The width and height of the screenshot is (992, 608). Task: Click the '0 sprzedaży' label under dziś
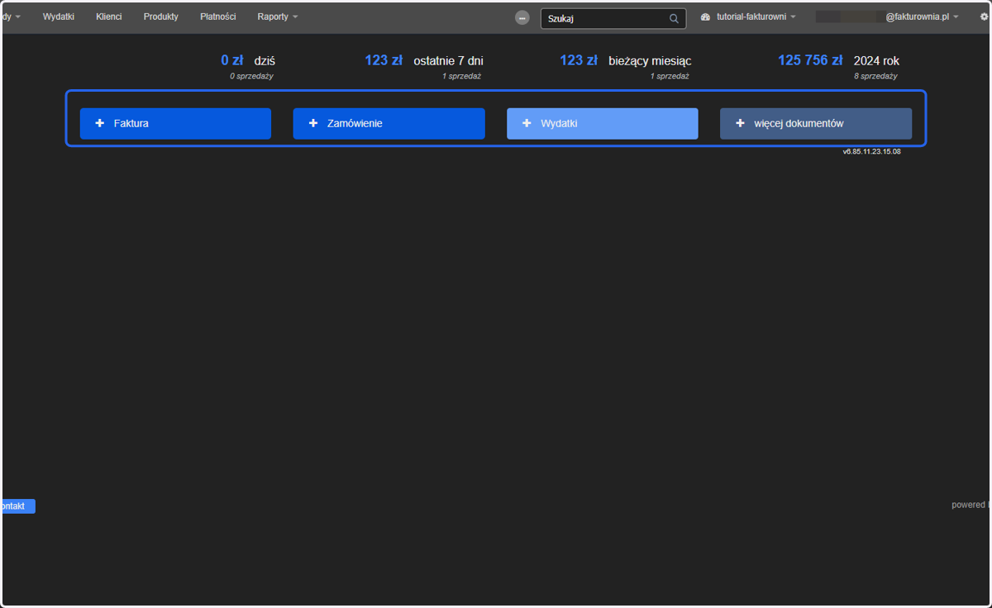pyautogui.click(x=251, y=76)
